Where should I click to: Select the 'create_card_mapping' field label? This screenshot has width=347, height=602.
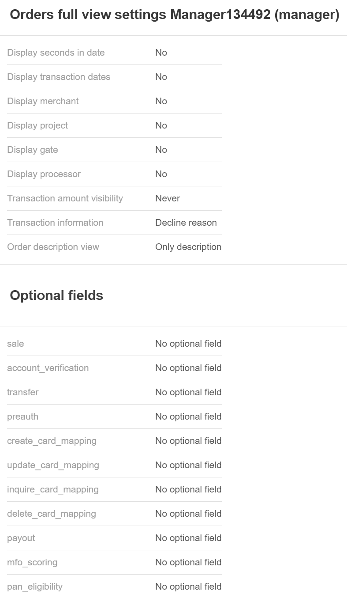[52, 441]
